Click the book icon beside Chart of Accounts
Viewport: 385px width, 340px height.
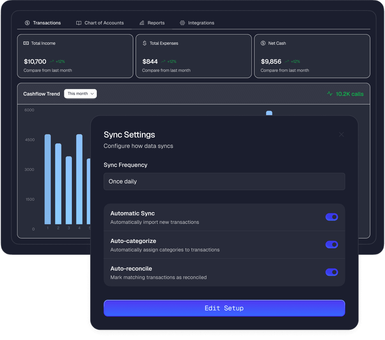click(x=78, y=23)
